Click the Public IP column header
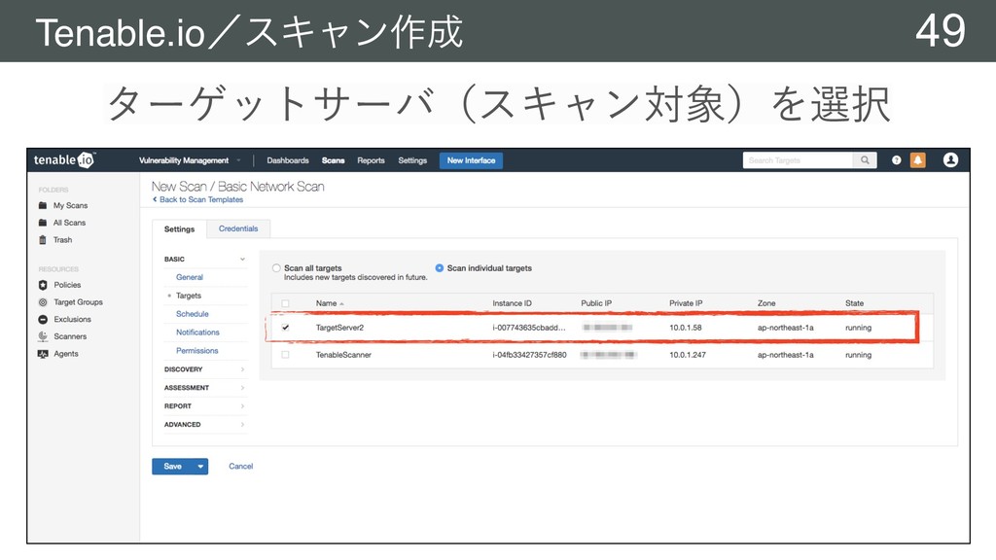Image resolution: width=996 pixels, height=560 pixels. 596,303
